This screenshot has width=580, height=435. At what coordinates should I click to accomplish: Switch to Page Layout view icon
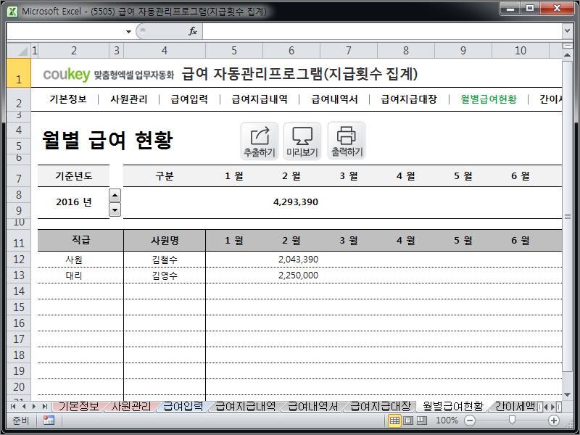pyautogui.click(x=408, y=420)
